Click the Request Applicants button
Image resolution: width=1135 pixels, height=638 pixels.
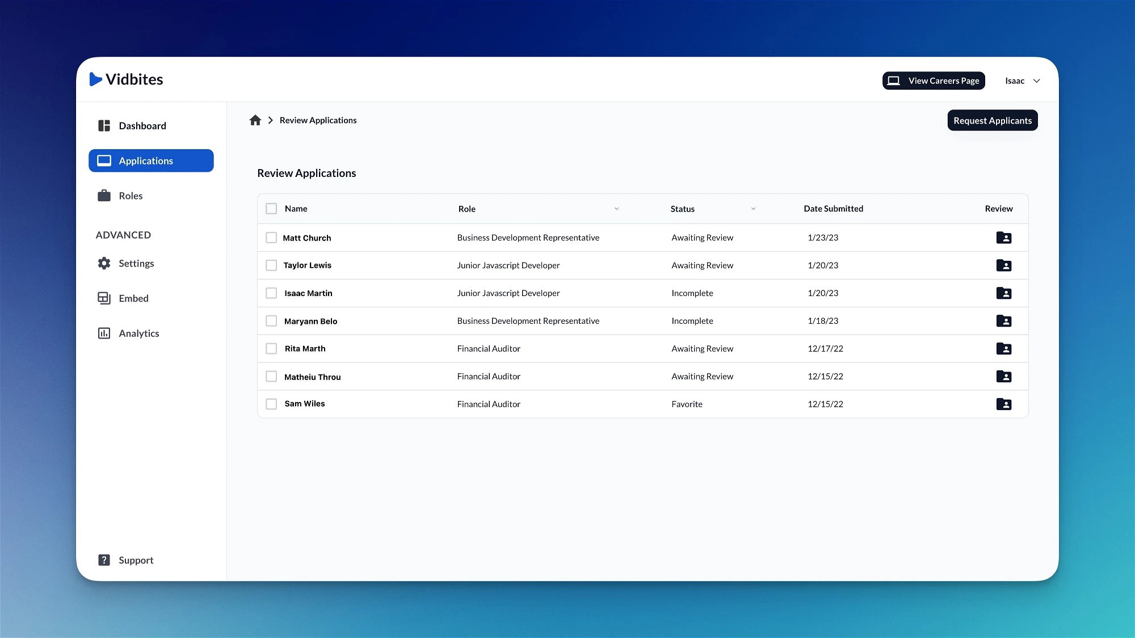[x=993, y=120]
